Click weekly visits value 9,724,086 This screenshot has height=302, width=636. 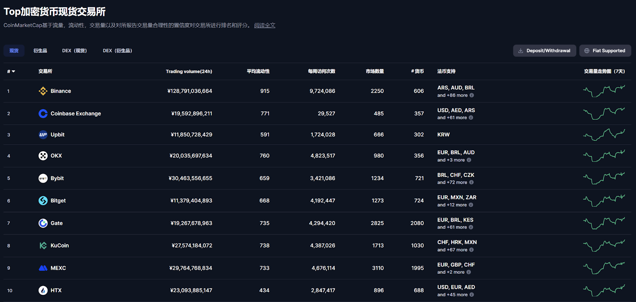point(322,91)
